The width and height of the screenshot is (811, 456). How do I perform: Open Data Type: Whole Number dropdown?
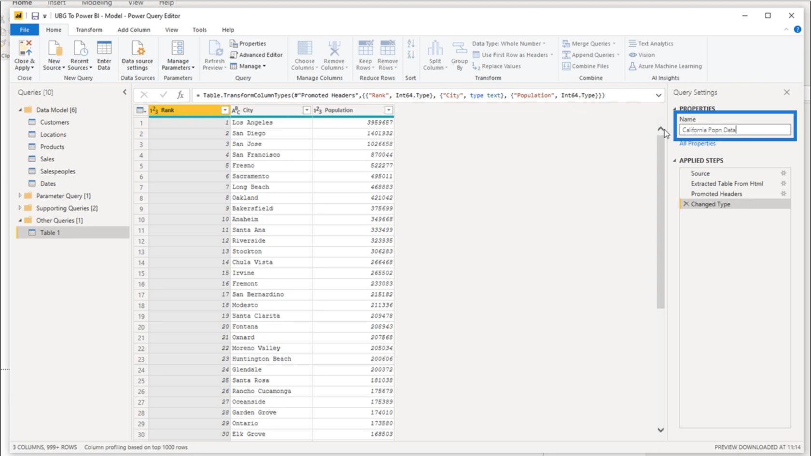click(x=509, y=43)
